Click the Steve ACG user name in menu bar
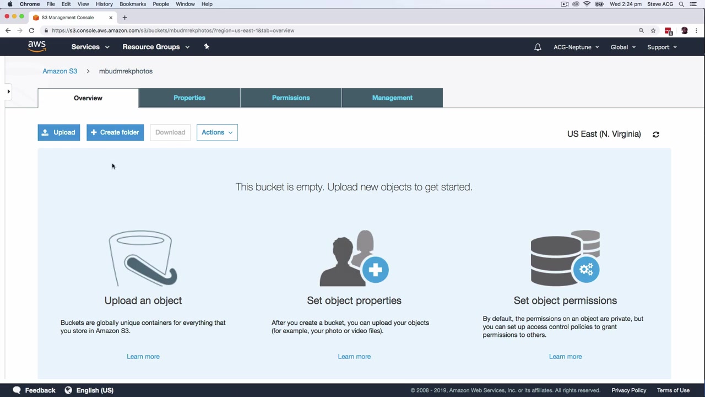Viewport: 705px width, 397px height. point(659,4)
